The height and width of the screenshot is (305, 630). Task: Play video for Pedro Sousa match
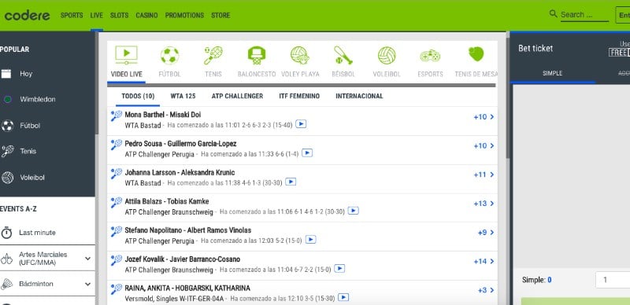(x=307, y=153)
